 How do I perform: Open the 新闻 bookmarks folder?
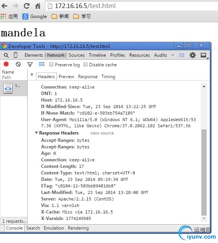click(x=60, y=16)
